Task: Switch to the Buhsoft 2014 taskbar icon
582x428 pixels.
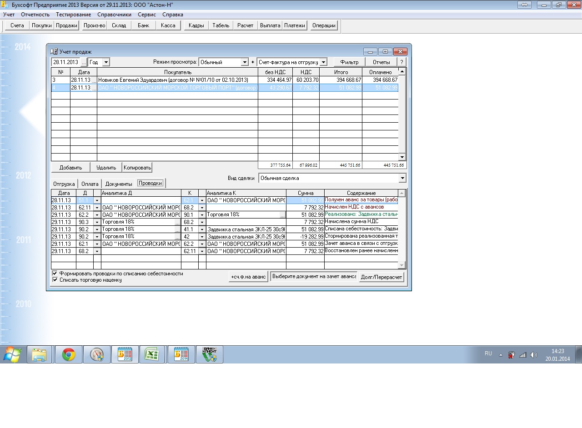Action: pos(181,354)
